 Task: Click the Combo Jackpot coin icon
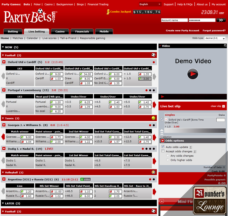pos(108,12)
